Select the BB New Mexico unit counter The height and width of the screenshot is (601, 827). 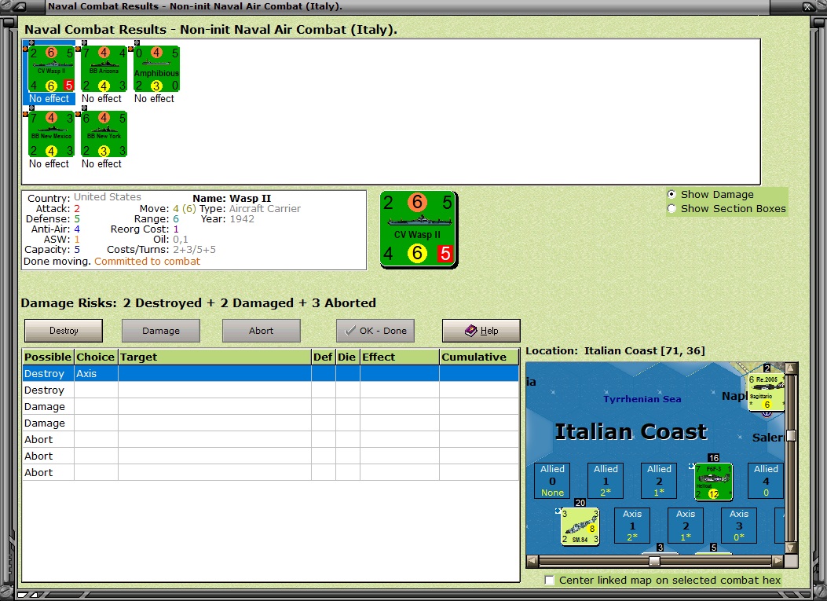51,134
